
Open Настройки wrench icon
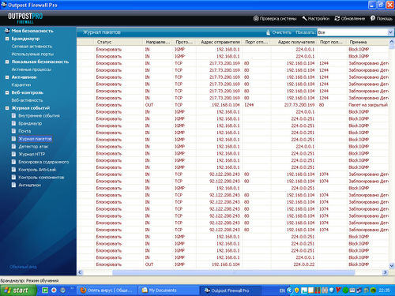[304, 18]
